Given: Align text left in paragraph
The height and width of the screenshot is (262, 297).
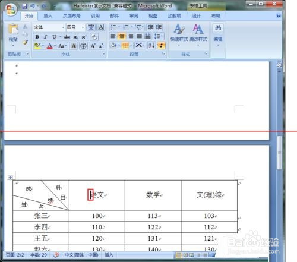Looking at the screenshot, I should pos(113,36).
